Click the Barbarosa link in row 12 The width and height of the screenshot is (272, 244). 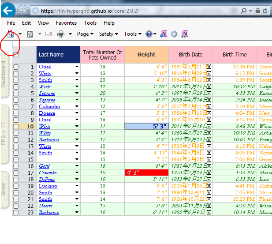49,139
